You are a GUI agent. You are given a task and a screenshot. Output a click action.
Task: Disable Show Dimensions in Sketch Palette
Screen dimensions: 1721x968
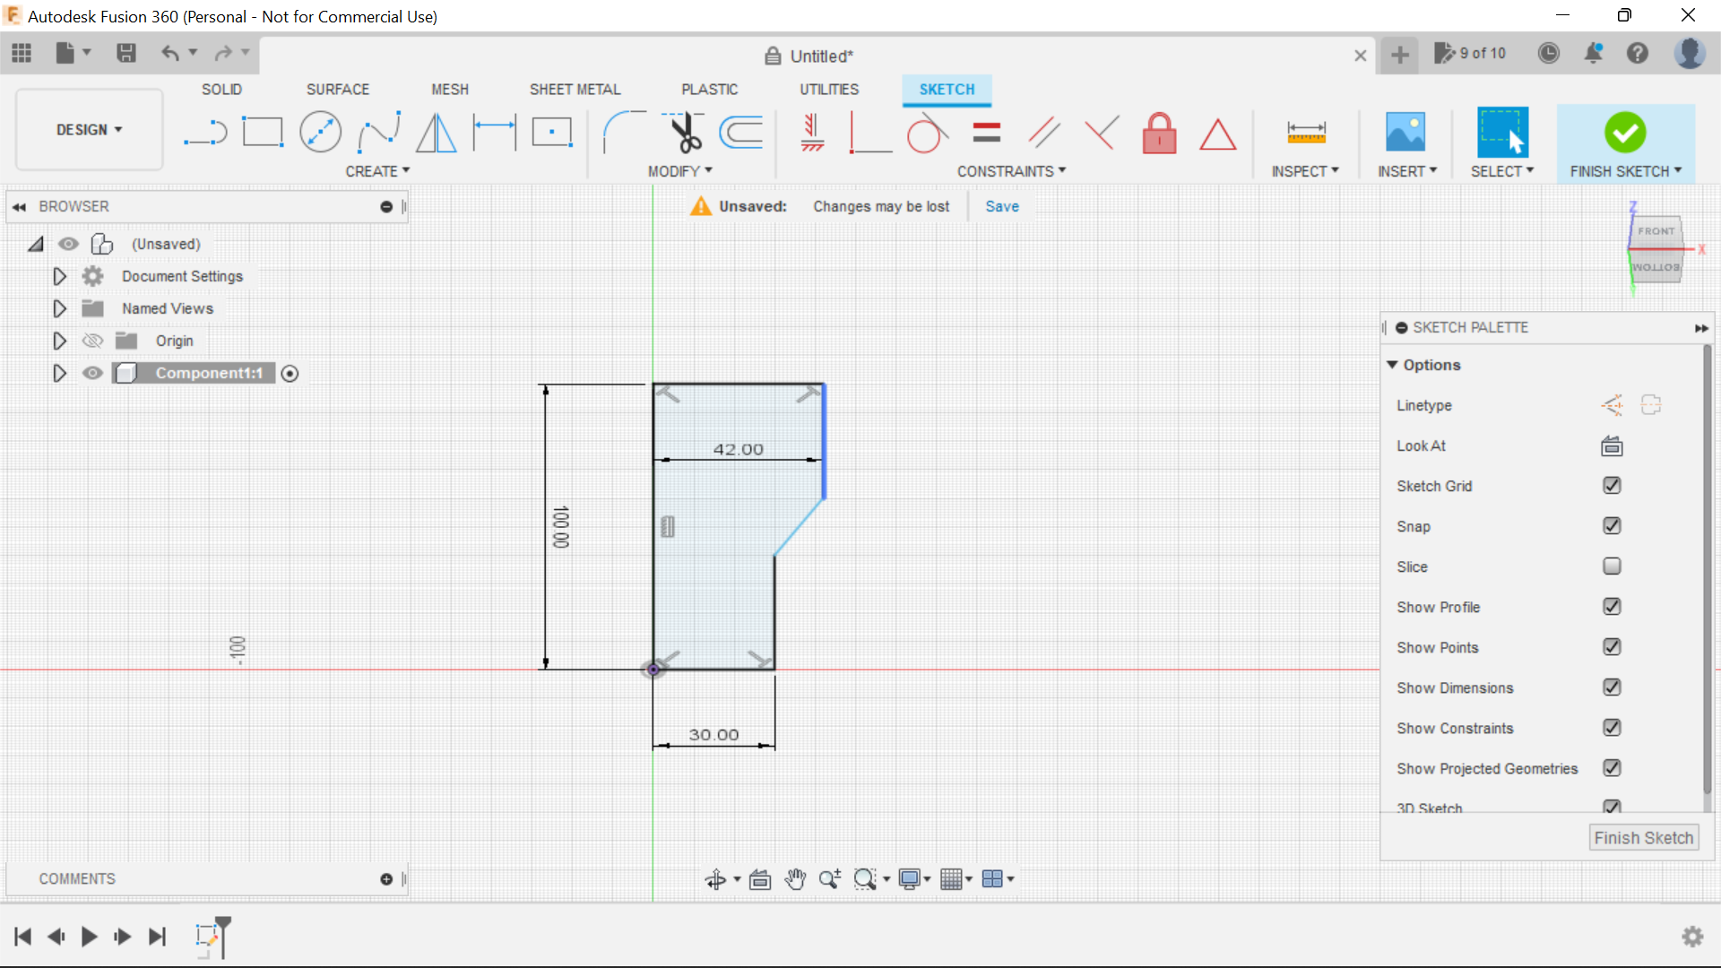point(1612,687)
